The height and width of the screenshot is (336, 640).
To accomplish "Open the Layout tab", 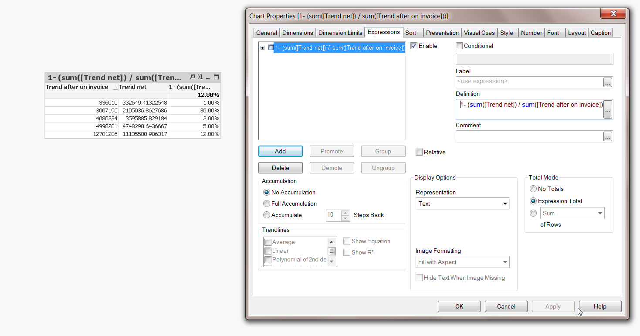I will (577, 33).
